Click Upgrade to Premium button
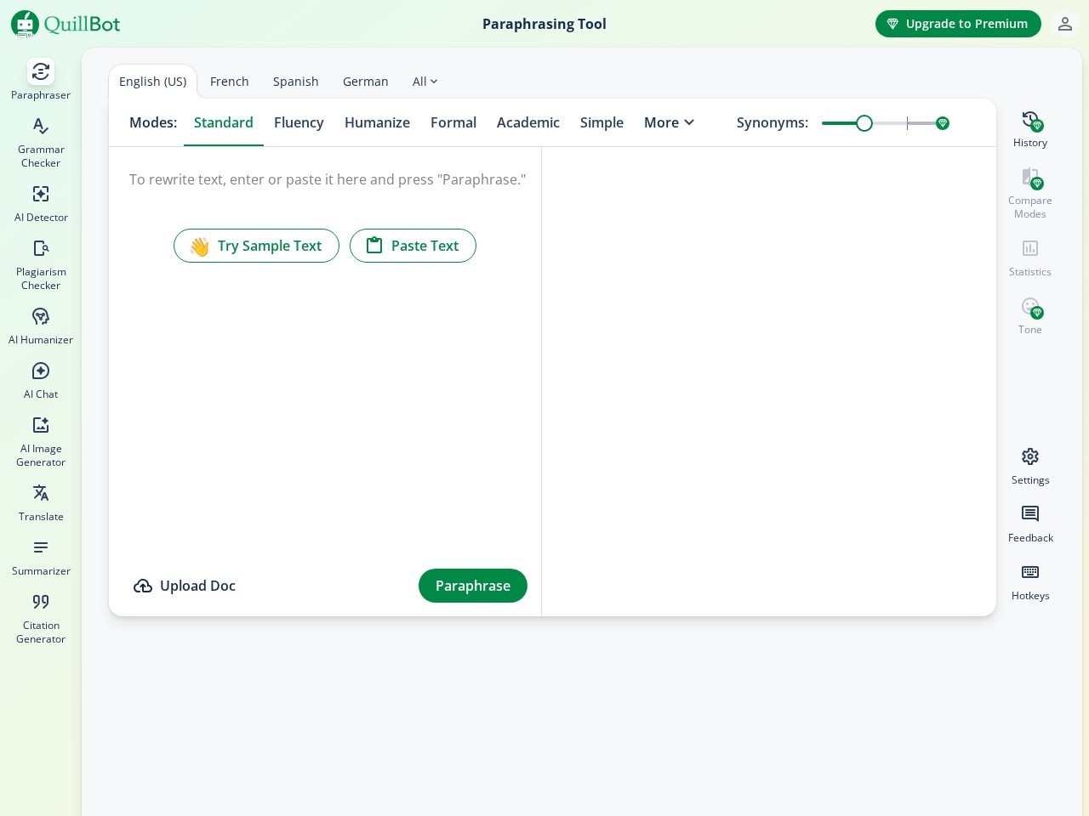1089x816 pixels. 957,24
